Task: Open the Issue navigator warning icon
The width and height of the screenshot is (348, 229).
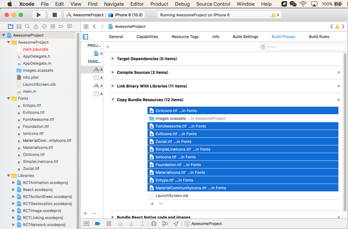Action: pyautogui.click(x=36, y=27)
